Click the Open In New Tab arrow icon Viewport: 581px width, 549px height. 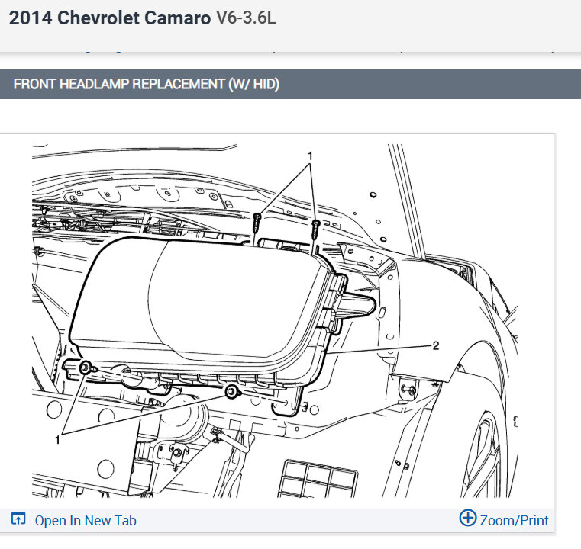[x=18, y=519]
